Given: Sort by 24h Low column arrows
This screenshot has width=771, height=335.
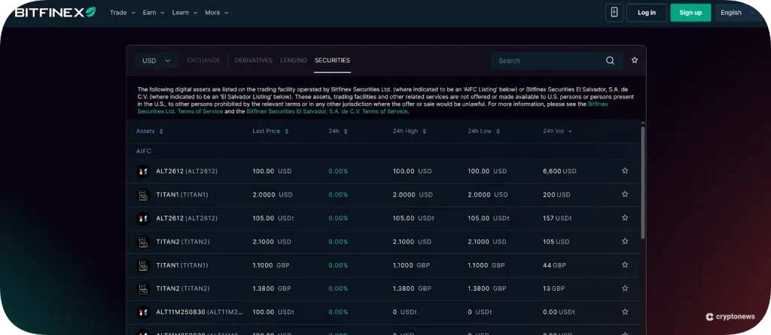Looking at the screenshot, I should click(498, 131).
